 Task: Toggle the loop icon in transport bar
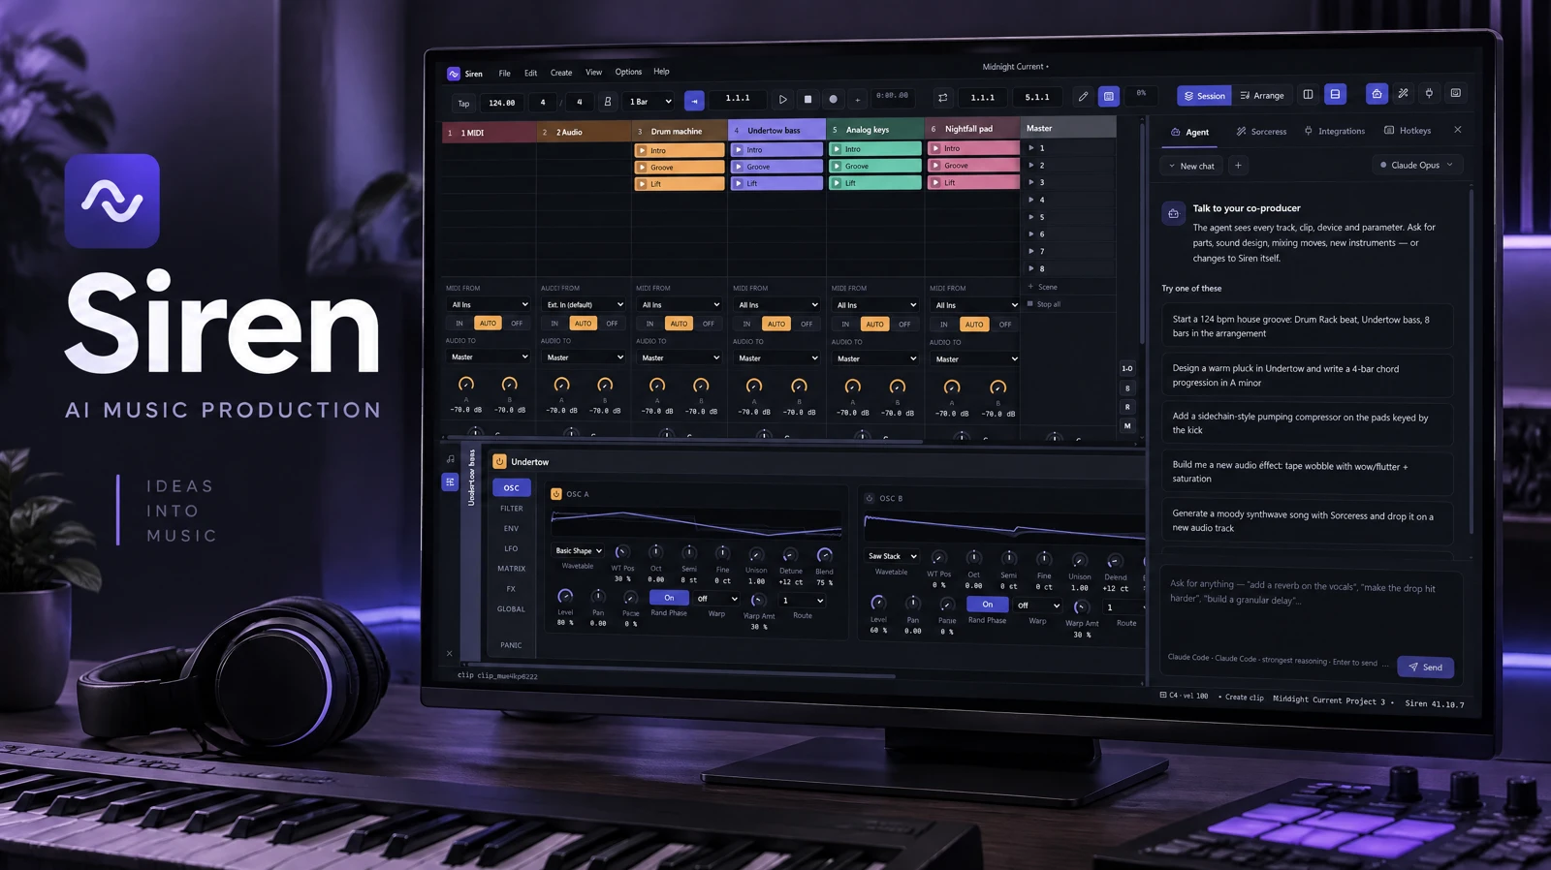[x=942, y=97]
